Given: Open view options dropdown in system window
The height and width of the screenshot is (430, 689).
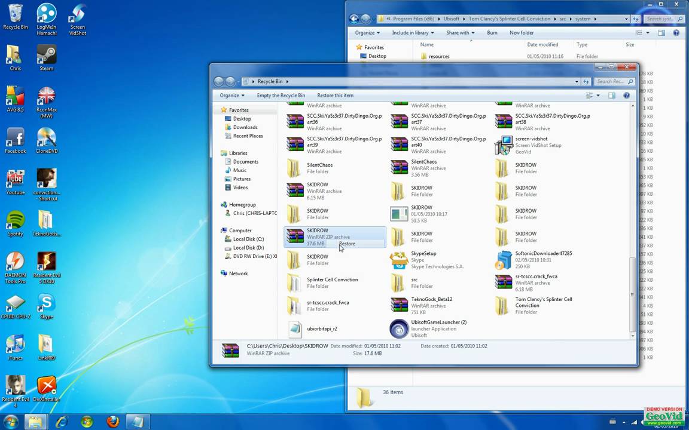Looking at the screenshot, I should [648, 33].
